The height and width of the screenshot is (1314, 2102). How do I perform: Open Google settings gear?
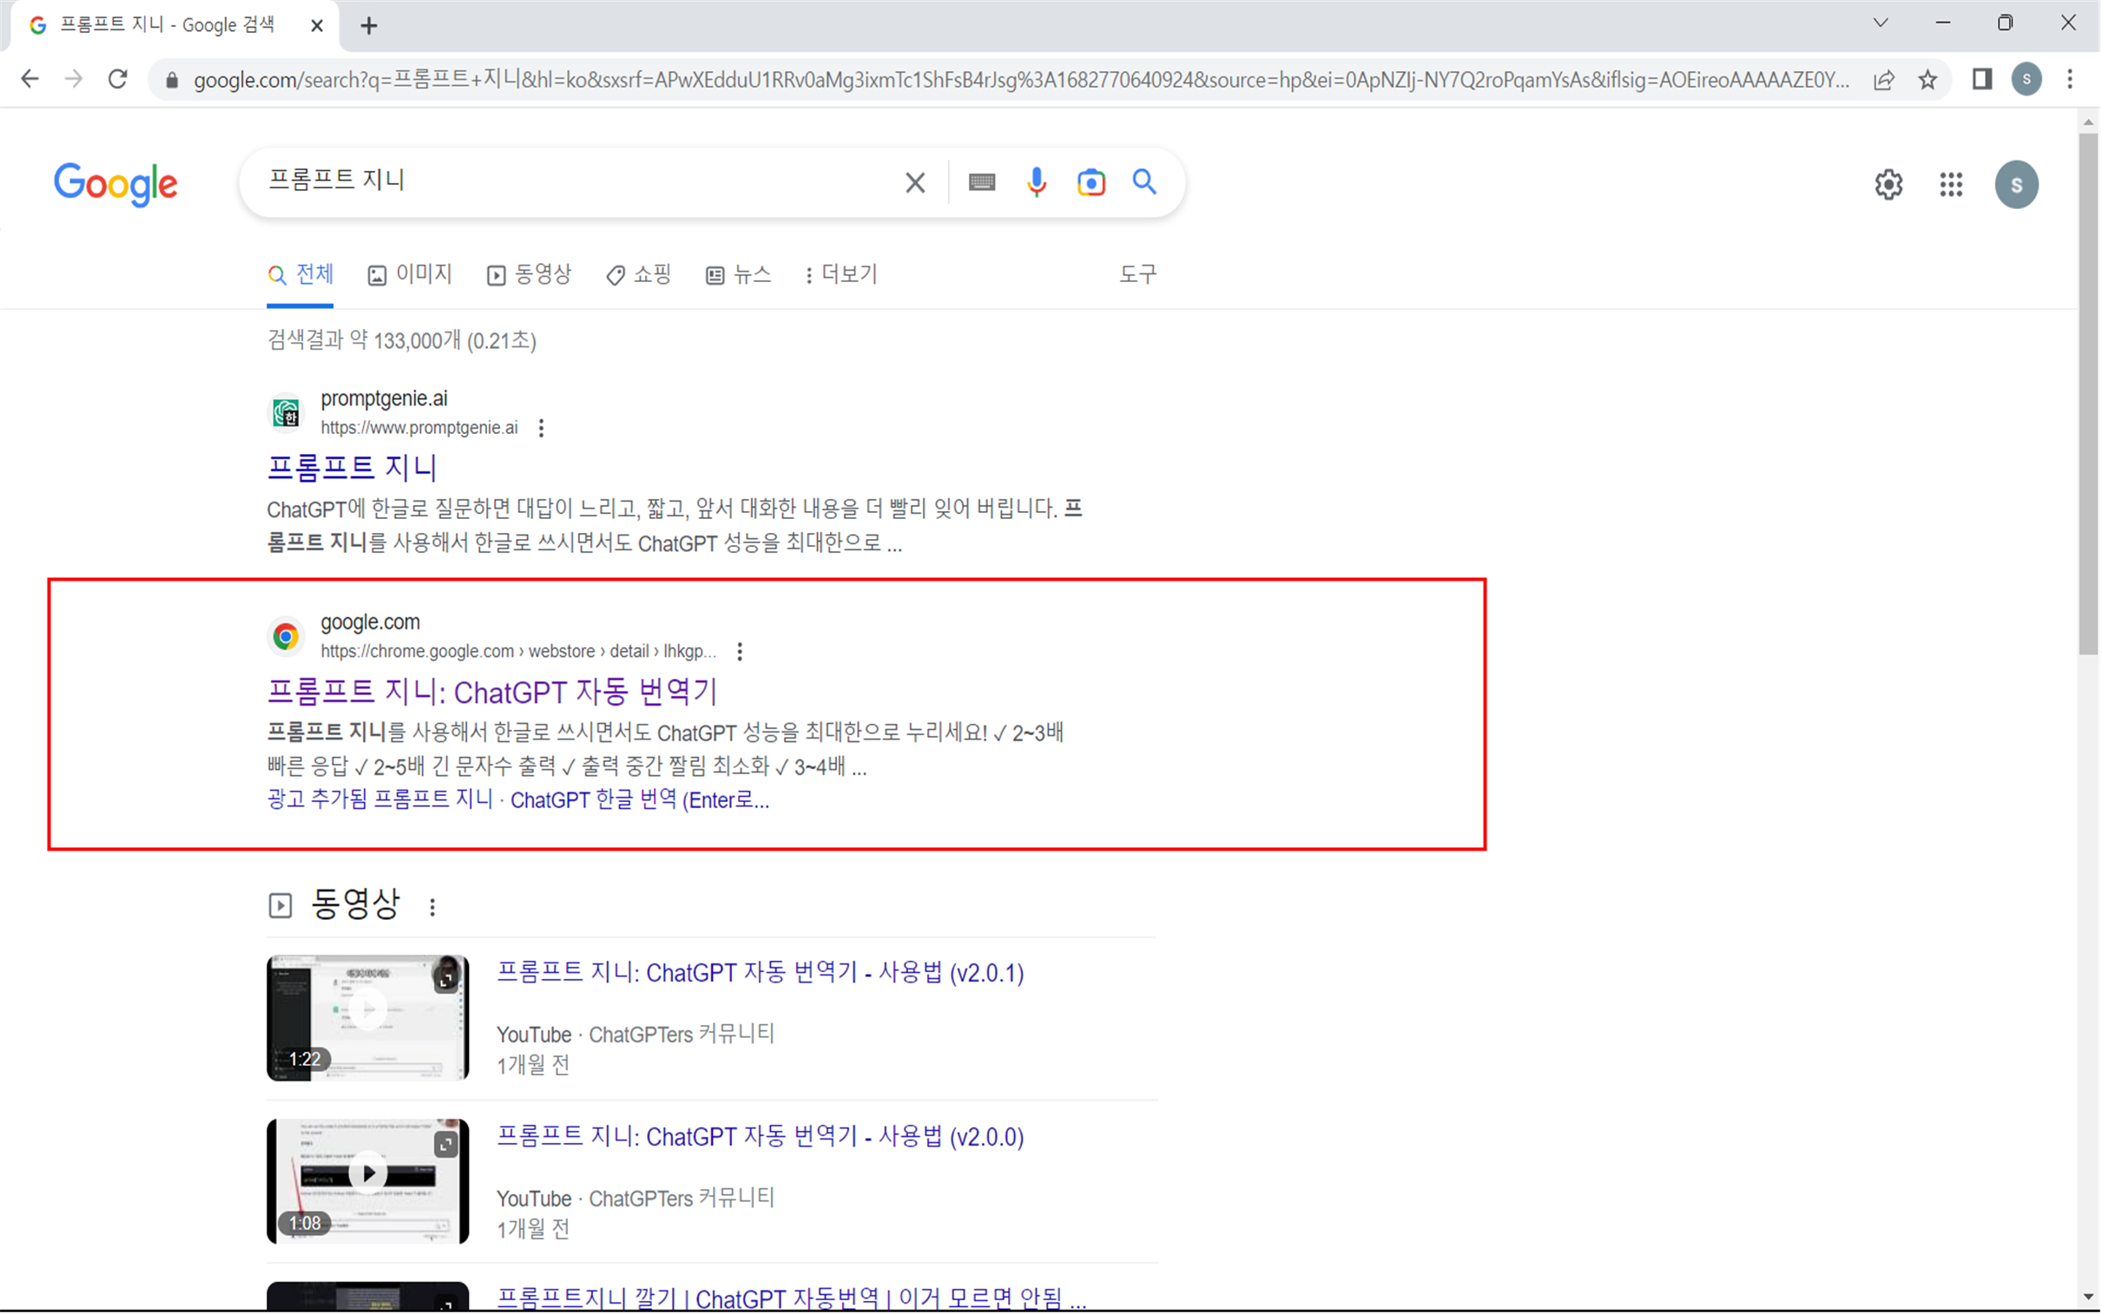(1888, 184)
